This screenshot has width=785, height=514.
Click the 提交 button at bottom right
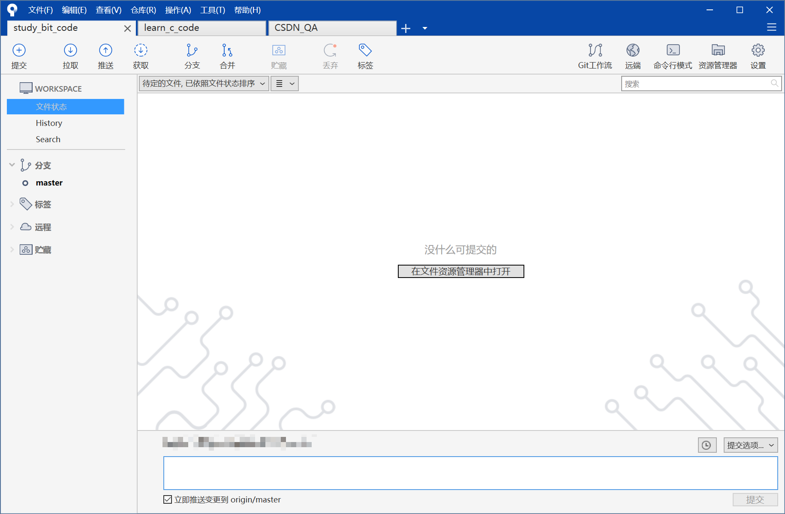[755, 499]
